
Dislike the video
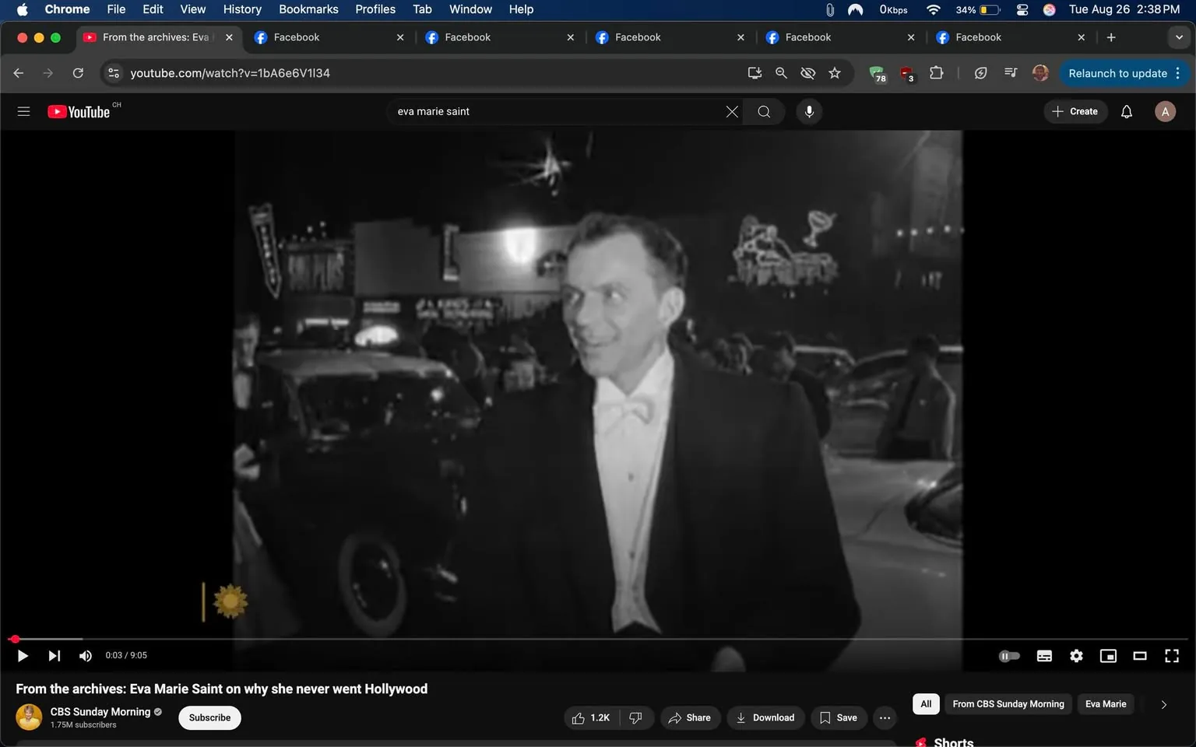point(636,717)
